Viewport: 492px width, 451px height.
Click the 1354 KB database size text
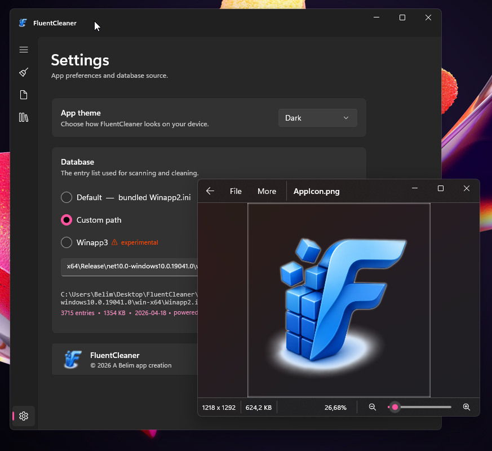[x=114, y=313]
